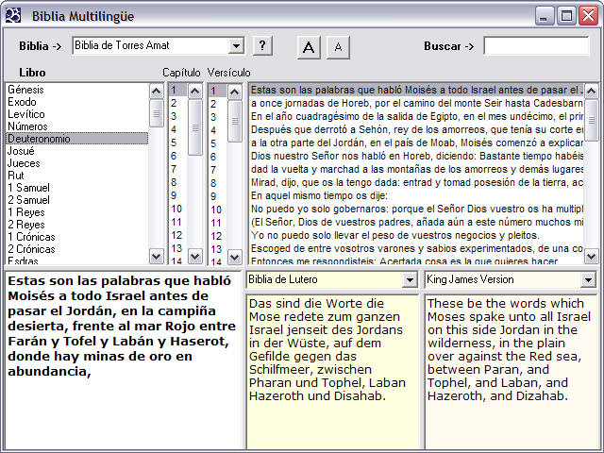Maximize the Biblia Multilingüe window
The height and width of the screenshot is (453, 604).
click(x=566, y=16)
